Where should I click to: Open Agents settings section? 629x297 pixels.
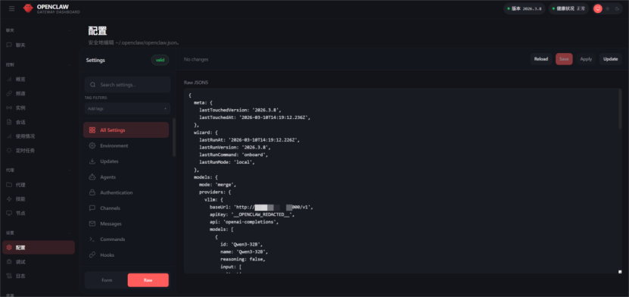coord(126,177)
